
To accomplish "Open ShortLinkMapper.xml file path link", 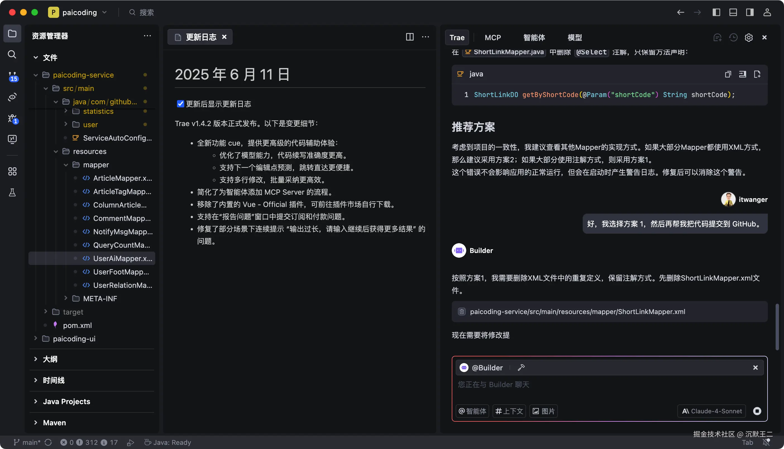I will (x=577, y=312).
